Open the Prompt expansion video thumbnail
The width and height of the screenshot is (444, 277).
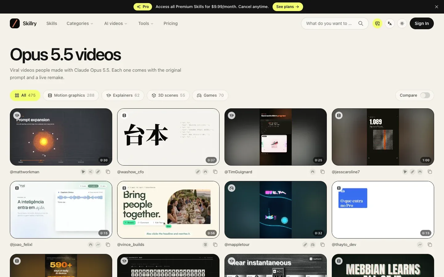tap(61, 137)
